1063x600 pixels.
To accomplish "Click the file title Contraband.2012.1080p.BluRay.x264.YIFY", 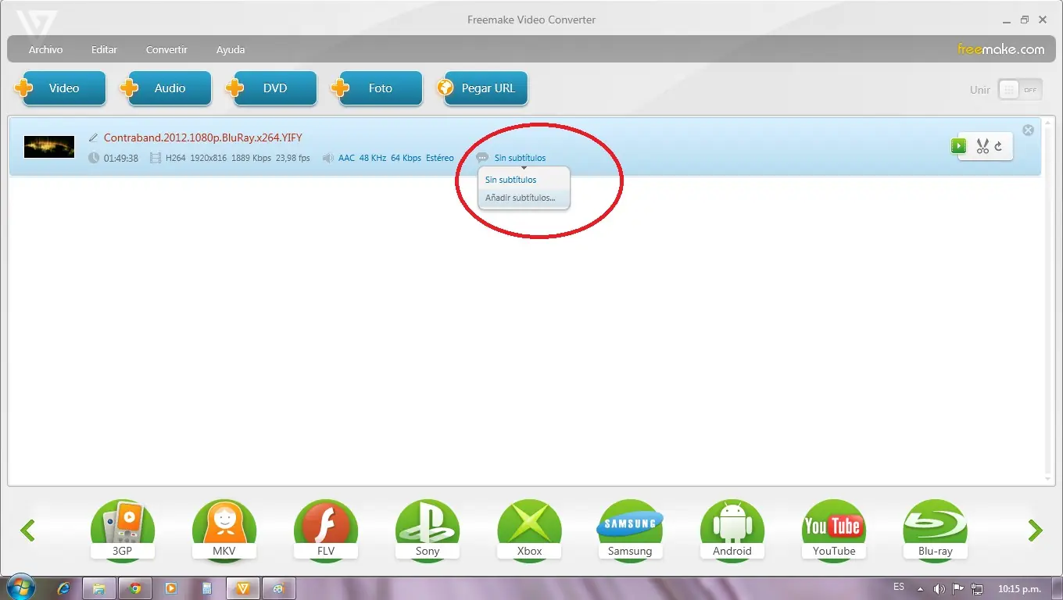I will (x=203, y=137).
